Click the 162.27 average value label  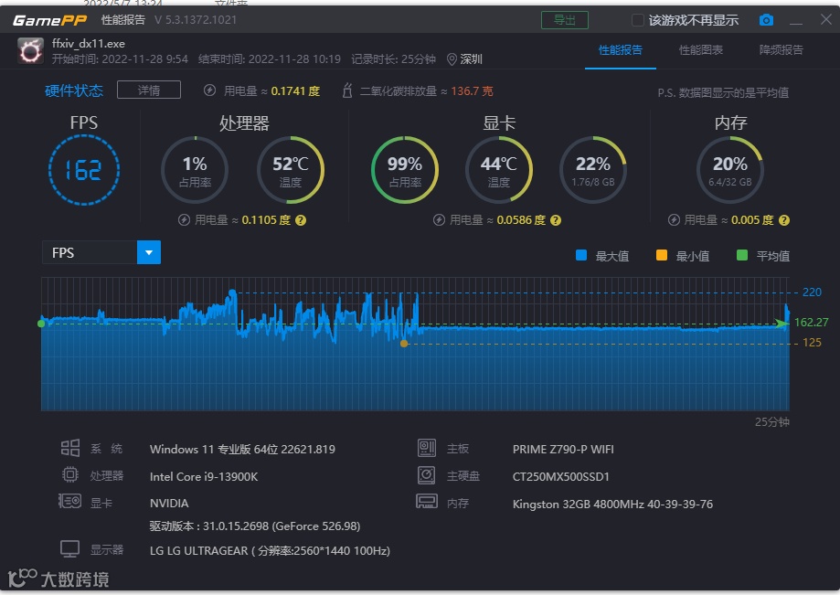(x=811, y=323)
